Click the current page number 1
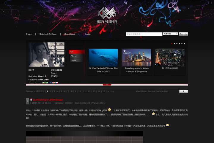The image size is (214, 143). [x=47, y=91]
